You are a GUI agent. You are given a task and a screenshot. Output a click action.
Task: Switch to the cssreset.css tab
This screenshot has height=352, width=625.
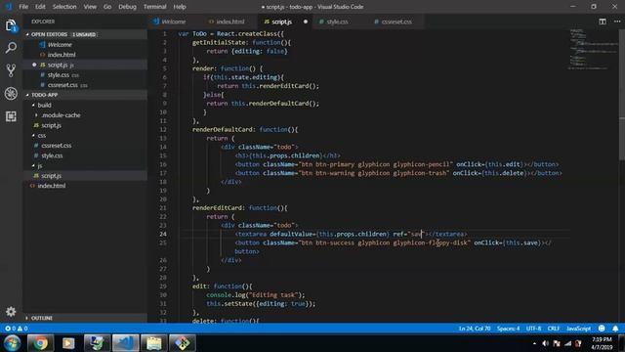pyautogui.click(x=396, y=22)
